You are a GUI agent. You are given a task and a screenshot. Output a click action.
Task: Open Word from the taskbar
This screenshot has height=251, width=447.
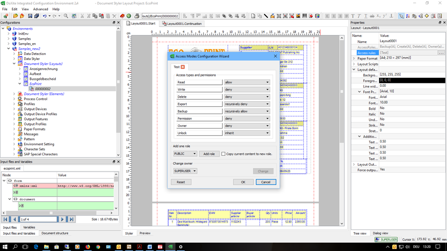tap(149, 247)
